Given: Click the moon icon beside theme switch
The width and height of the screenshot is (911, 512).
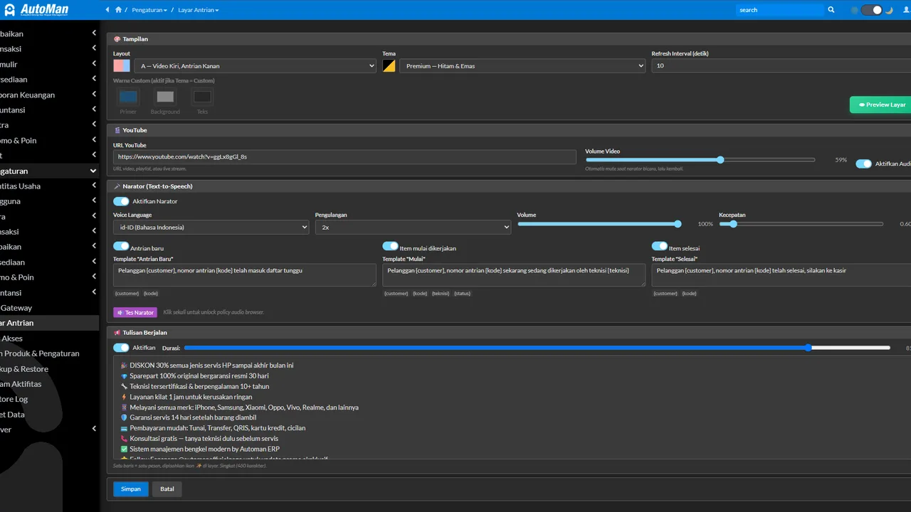Looking at the screenshot, I should point(889,10).
